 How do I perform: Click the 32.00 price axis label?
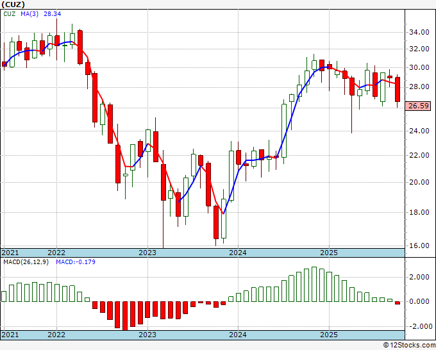coord(419,49)
